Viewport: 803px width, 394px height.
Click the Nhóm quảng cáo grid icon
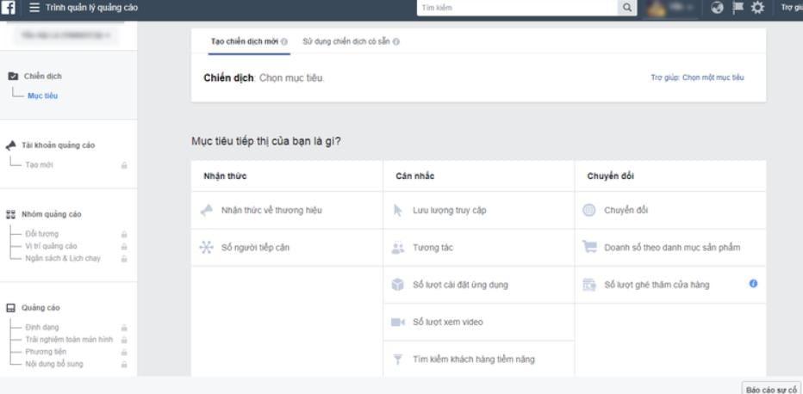10,214
